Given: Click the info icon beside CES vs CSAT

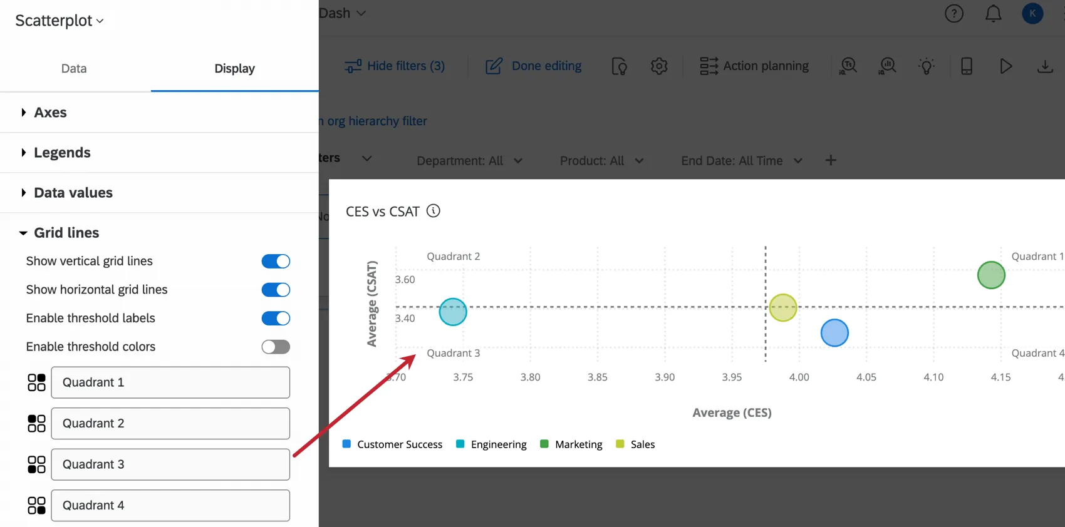Looking at the screenshot, I should [434, 211].
